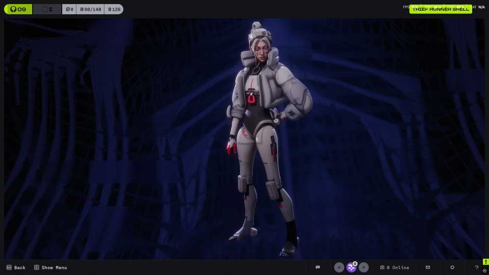Click the 126 currency balance
The height and width of the screenshot is (275, 489).
click(114, 9)
